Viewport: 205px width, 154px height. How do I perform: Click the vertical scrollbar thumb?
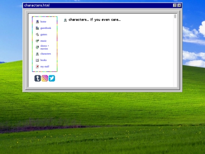175,16
